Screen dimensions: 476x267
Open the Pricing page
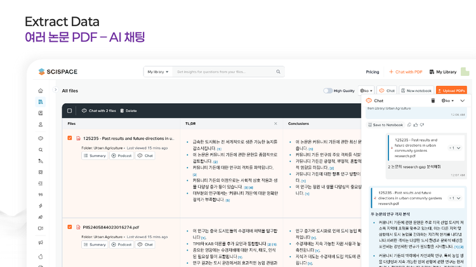(x=372, y=72)
